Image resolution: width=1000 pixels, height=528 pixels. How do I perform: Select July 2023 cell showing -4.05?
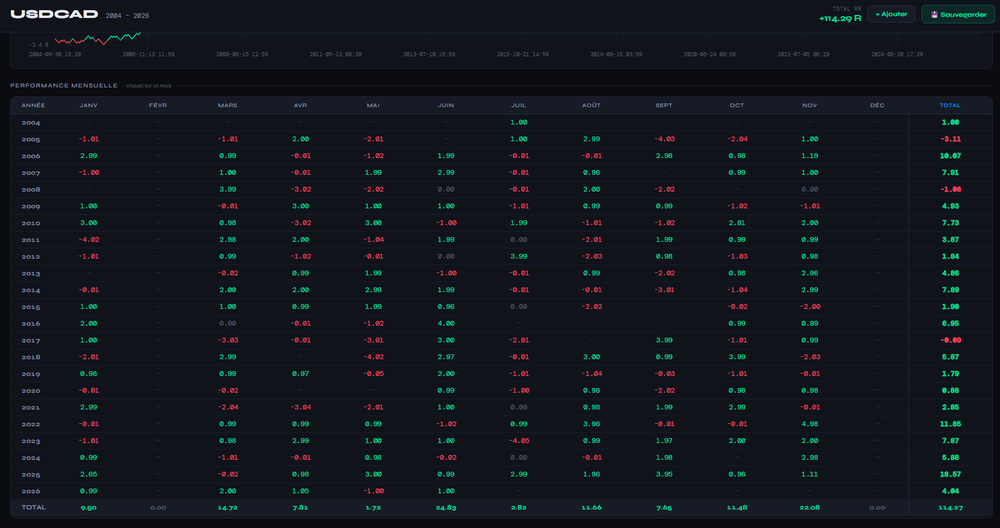click(x=519, y=441)
